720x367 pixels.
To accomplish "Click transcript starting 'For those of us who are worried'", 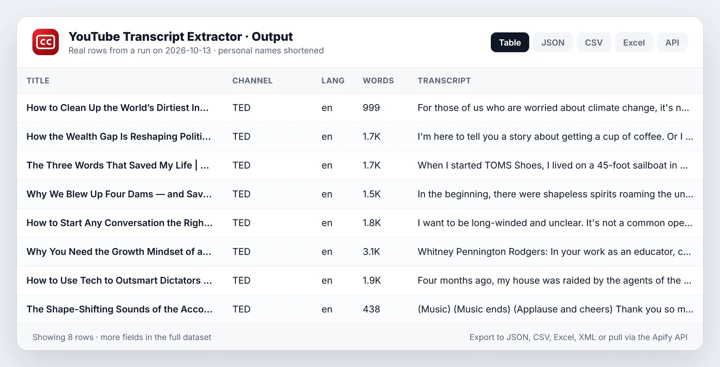I will pyautogui.click(x=553, y=108).
